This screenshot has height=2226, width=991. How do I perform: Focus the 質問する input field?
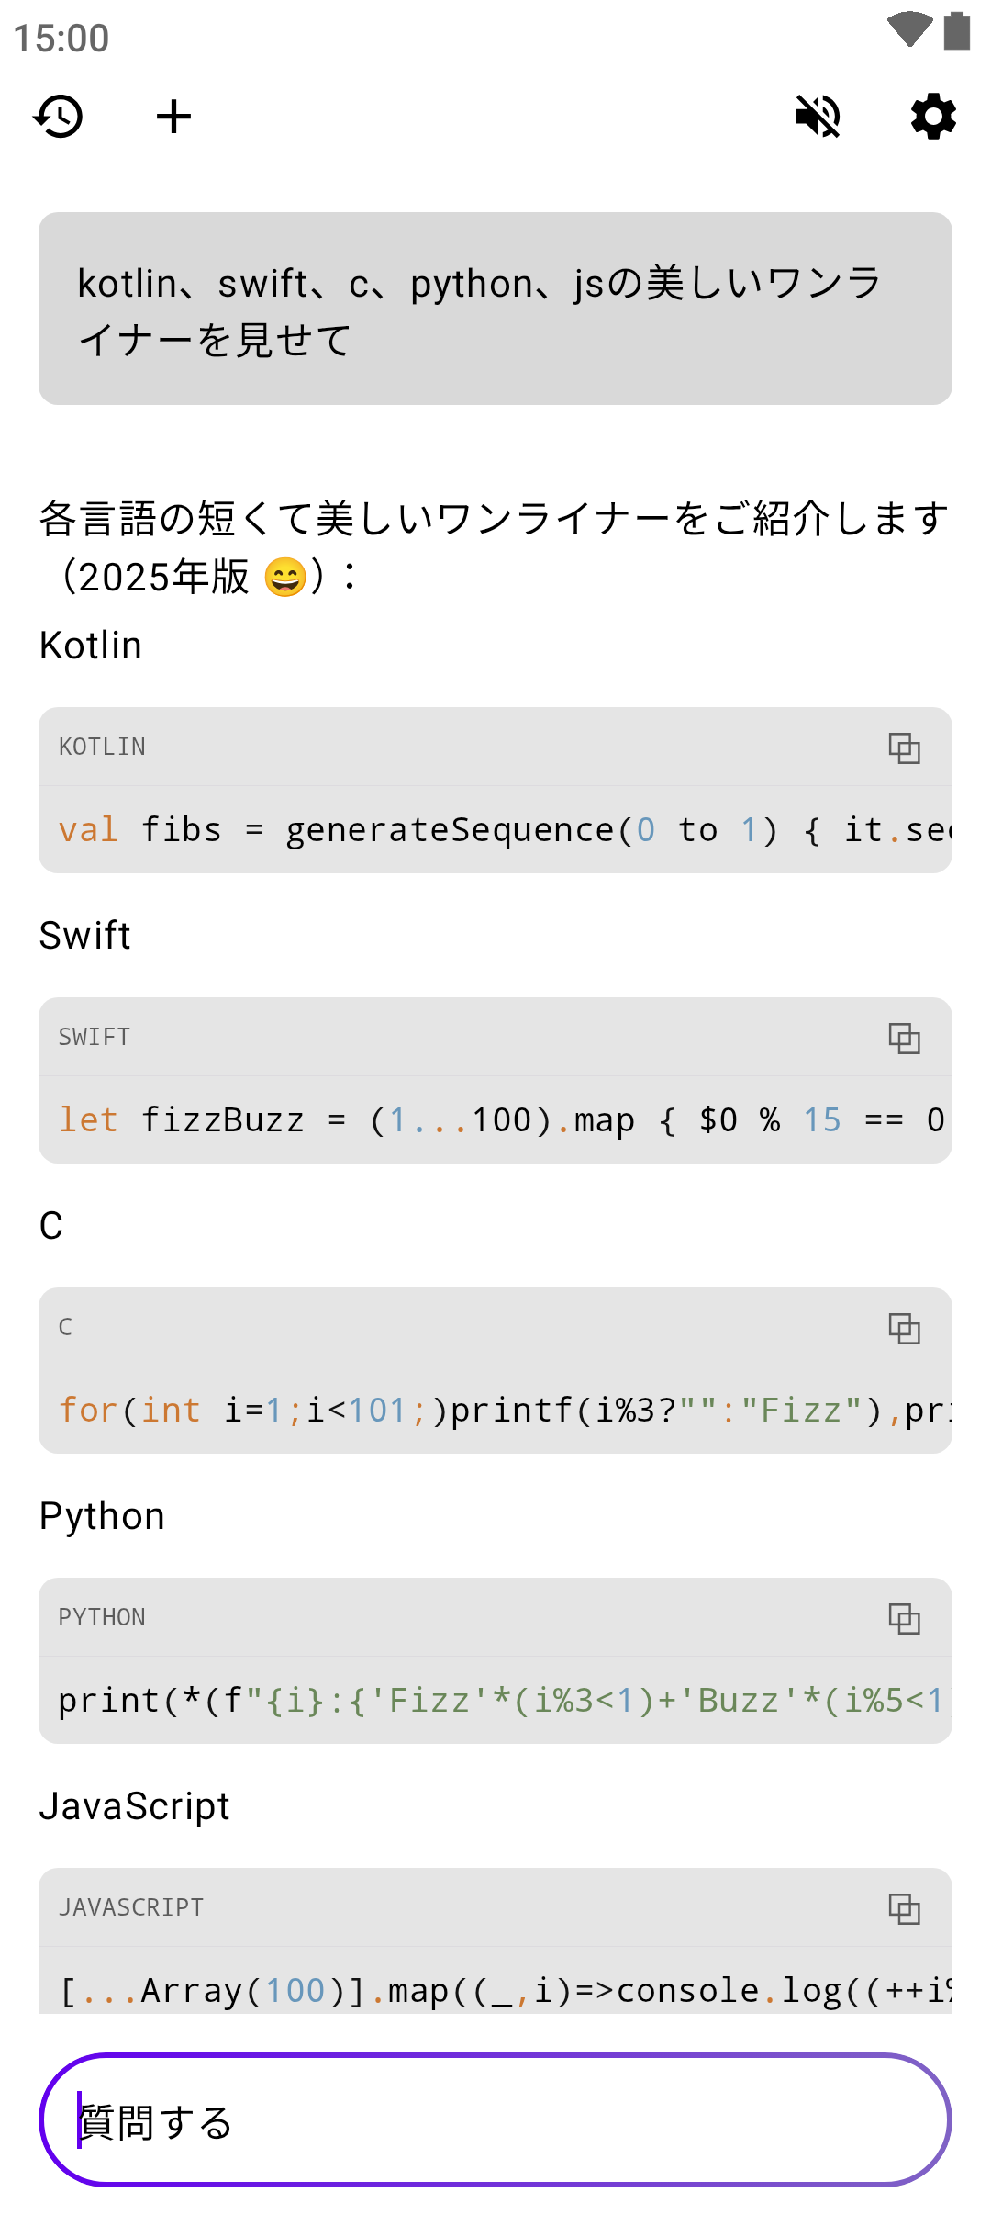point(495,2121)
